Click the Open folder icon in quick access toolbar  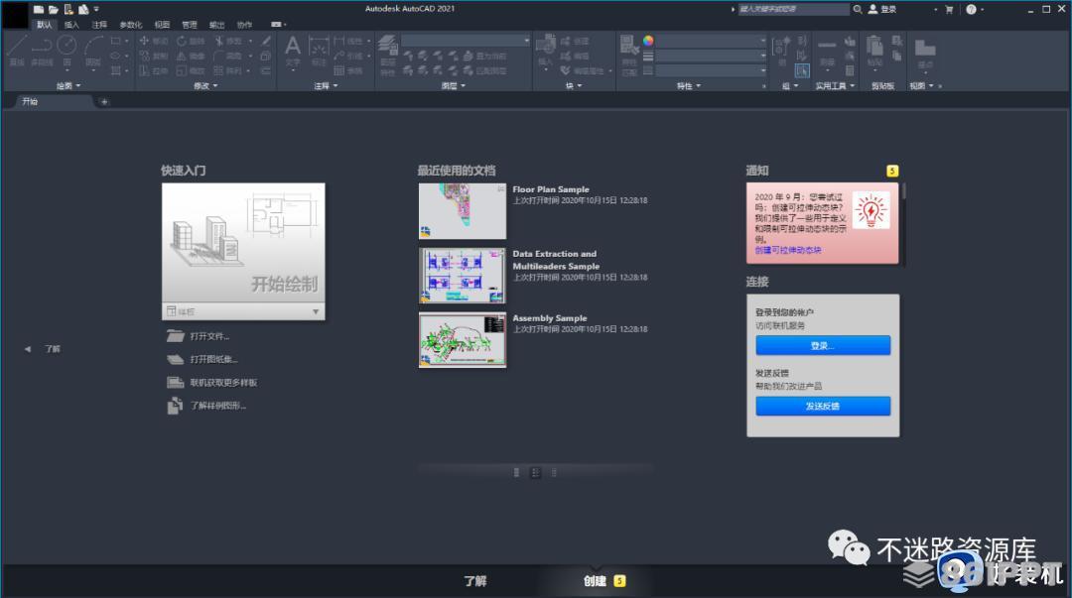point(54,9)
